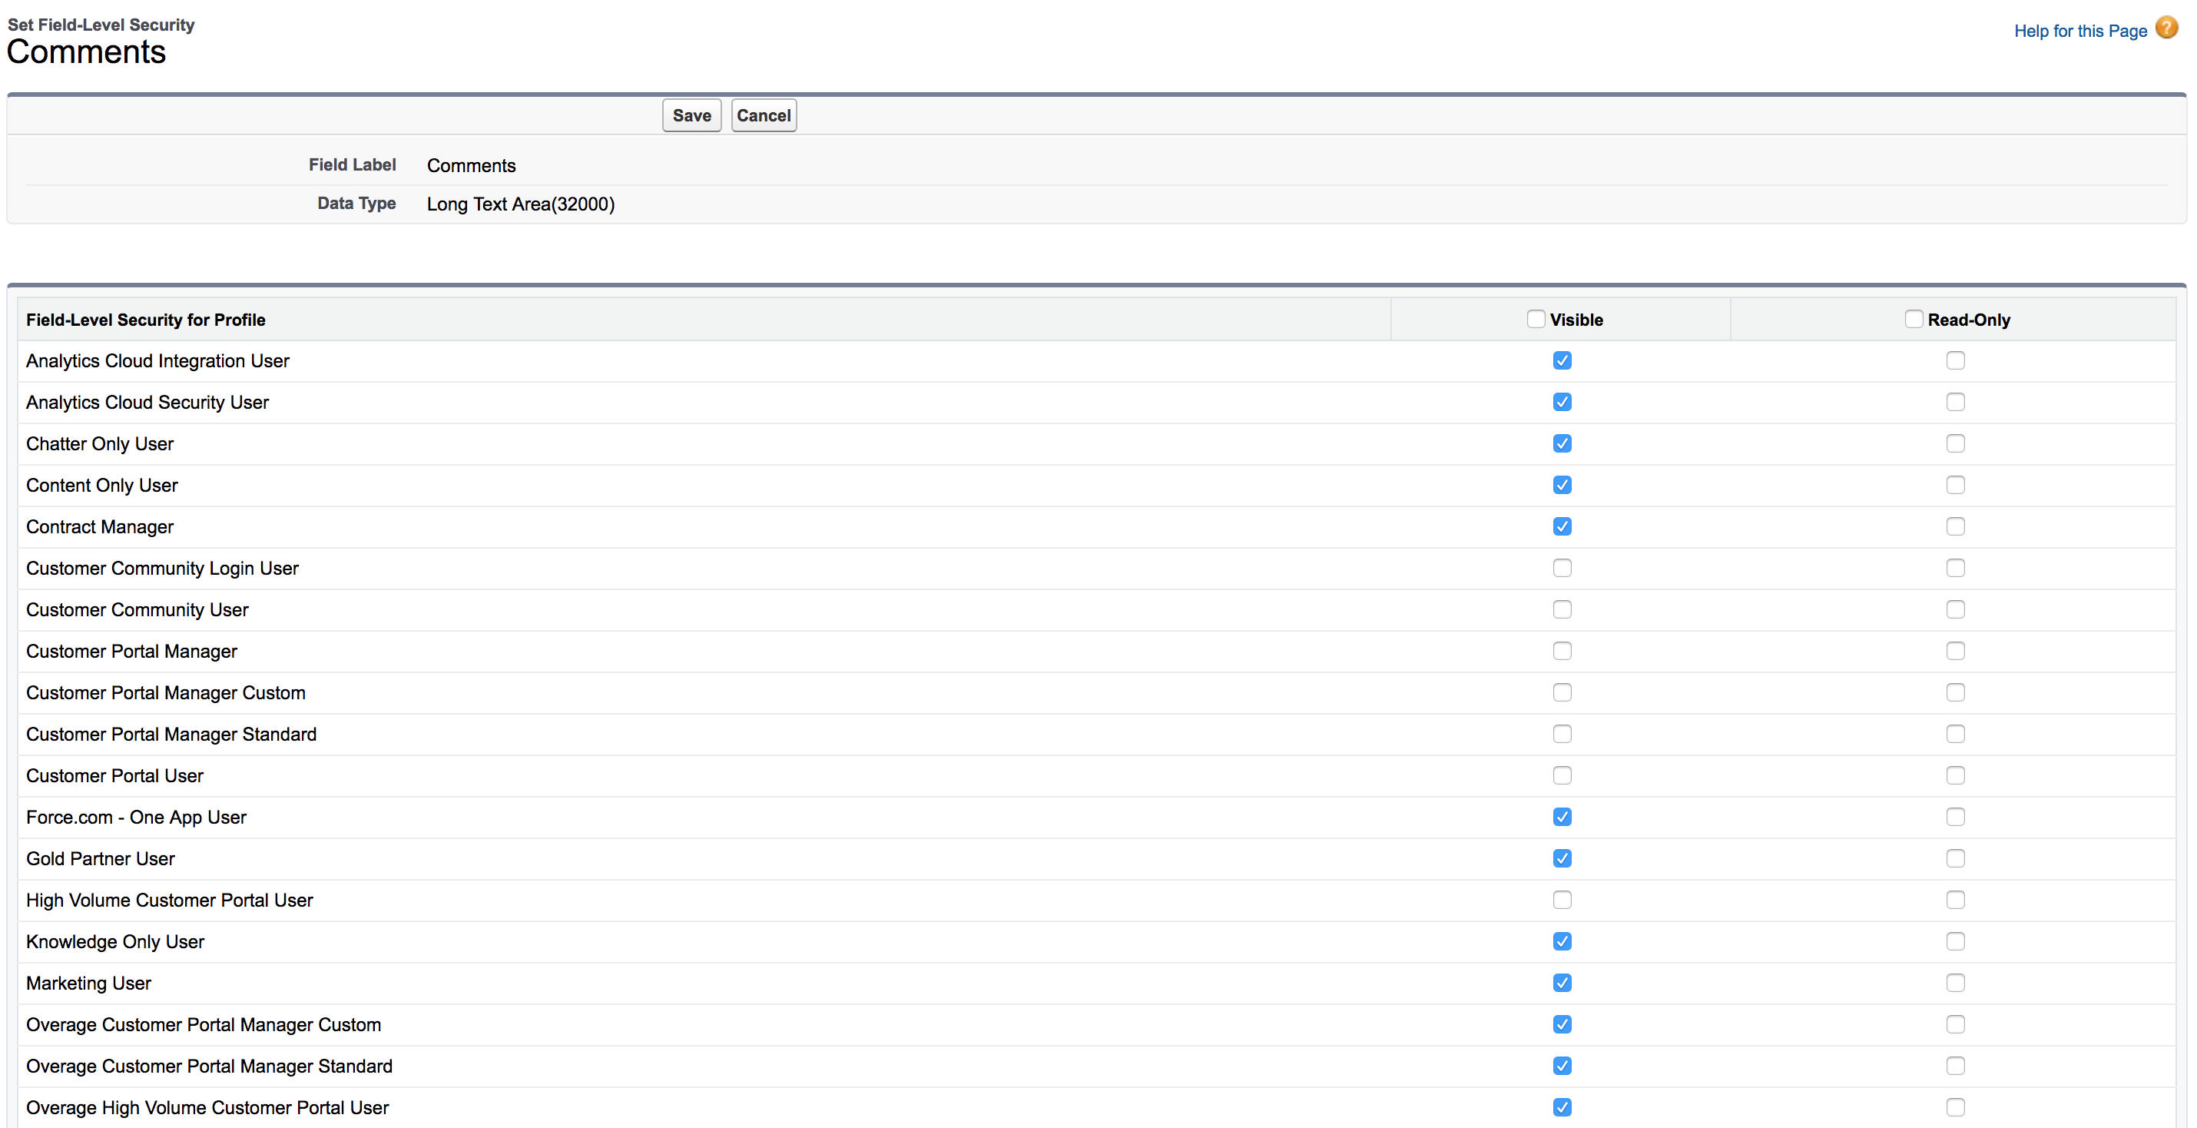2197x1128 pixels.
Task: Toggle the Read-Only column header checkbox
Action: tap(1913, 319)
